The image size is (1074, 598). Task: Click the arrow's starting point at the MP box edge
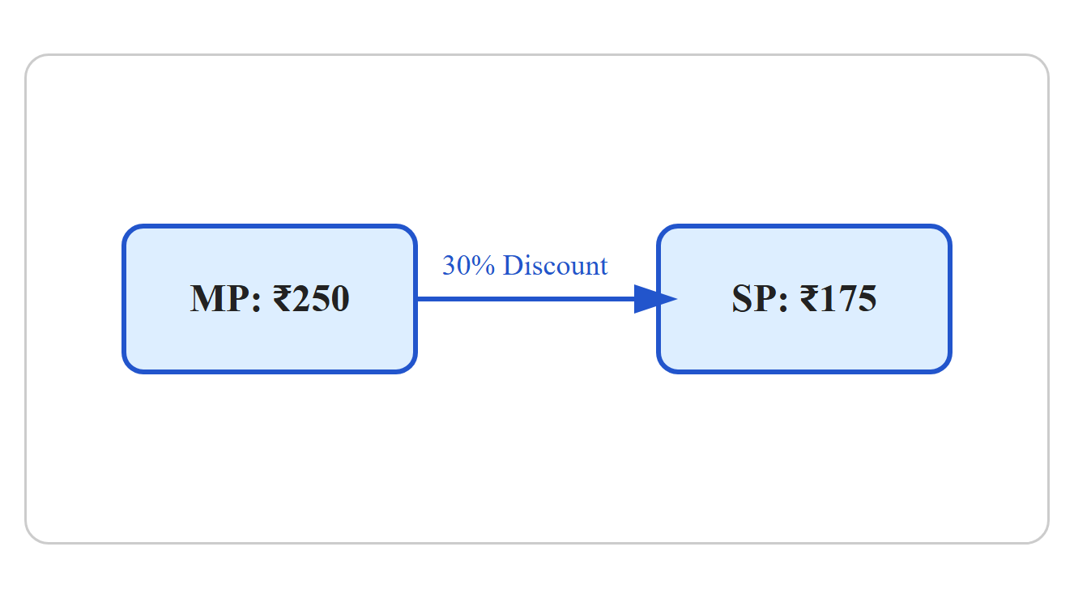419,299
